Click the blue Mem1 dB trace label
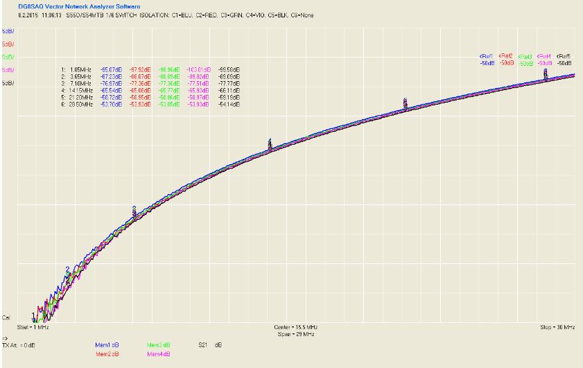 (x=107, y=345)
